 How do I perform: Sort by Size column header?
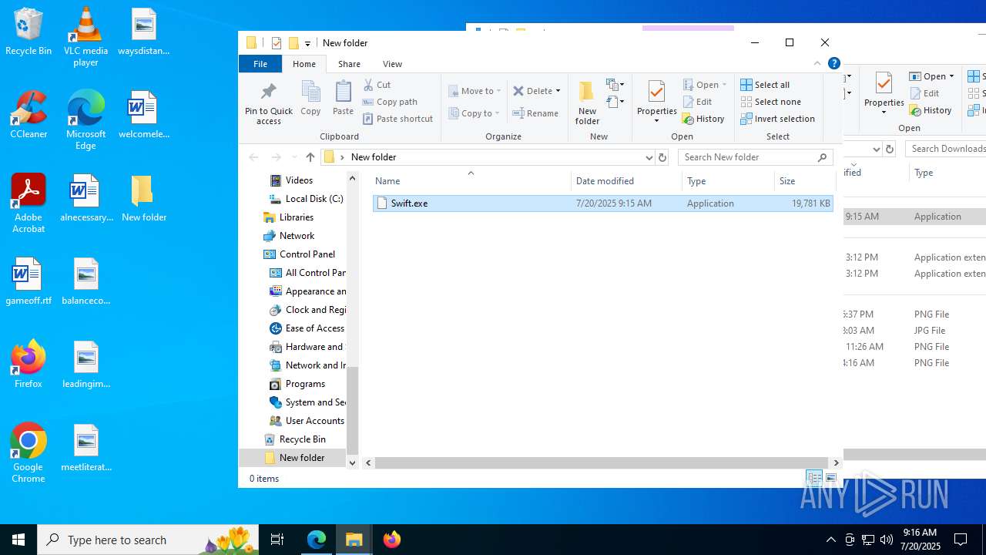pos(804,181)
